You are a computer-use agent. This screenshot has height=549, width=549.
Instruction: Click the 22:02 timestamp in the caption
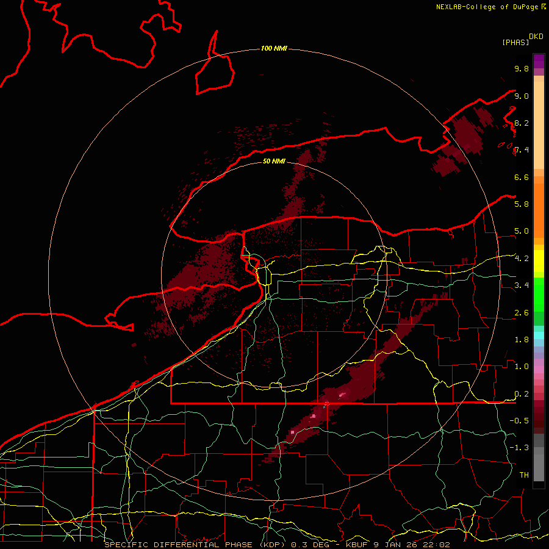436,545
